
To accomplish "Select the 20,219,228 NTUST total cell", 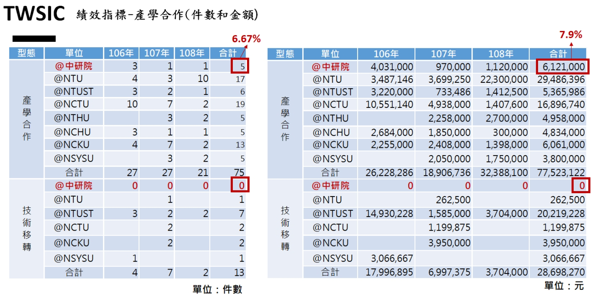I will pos(561,214).
